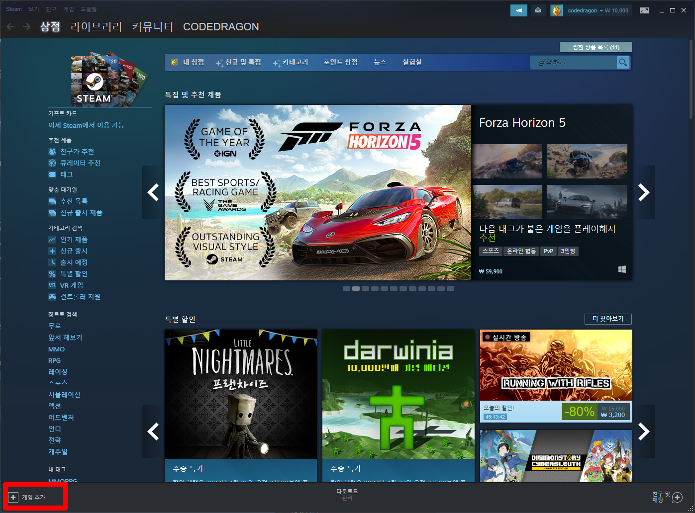
Task: Go forward with the right arrow
Action: point(26,26)
